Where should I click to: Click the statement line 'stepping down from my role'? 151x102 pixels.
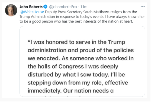point(78,83)
